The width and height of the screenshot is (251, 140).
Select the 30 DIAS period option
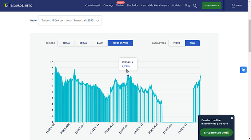(66, 43)
